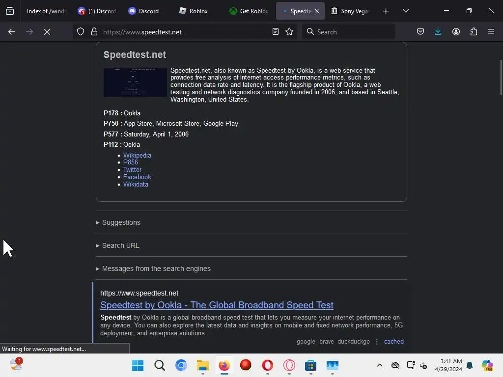Image resolution: width=503 pixels, height=377 pixels.
Task: Click the Search input box
Action: pyautogui.click(x=348, y=32)
